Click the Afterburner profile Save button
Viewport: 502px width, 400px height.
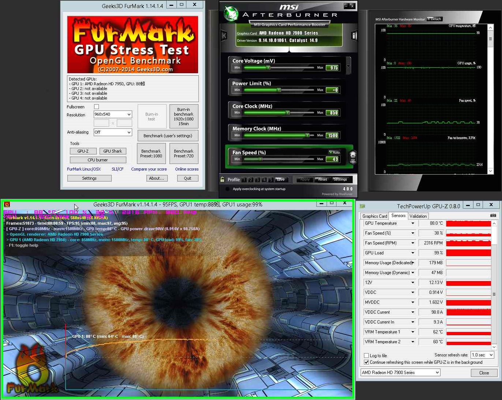coord(281,179)
